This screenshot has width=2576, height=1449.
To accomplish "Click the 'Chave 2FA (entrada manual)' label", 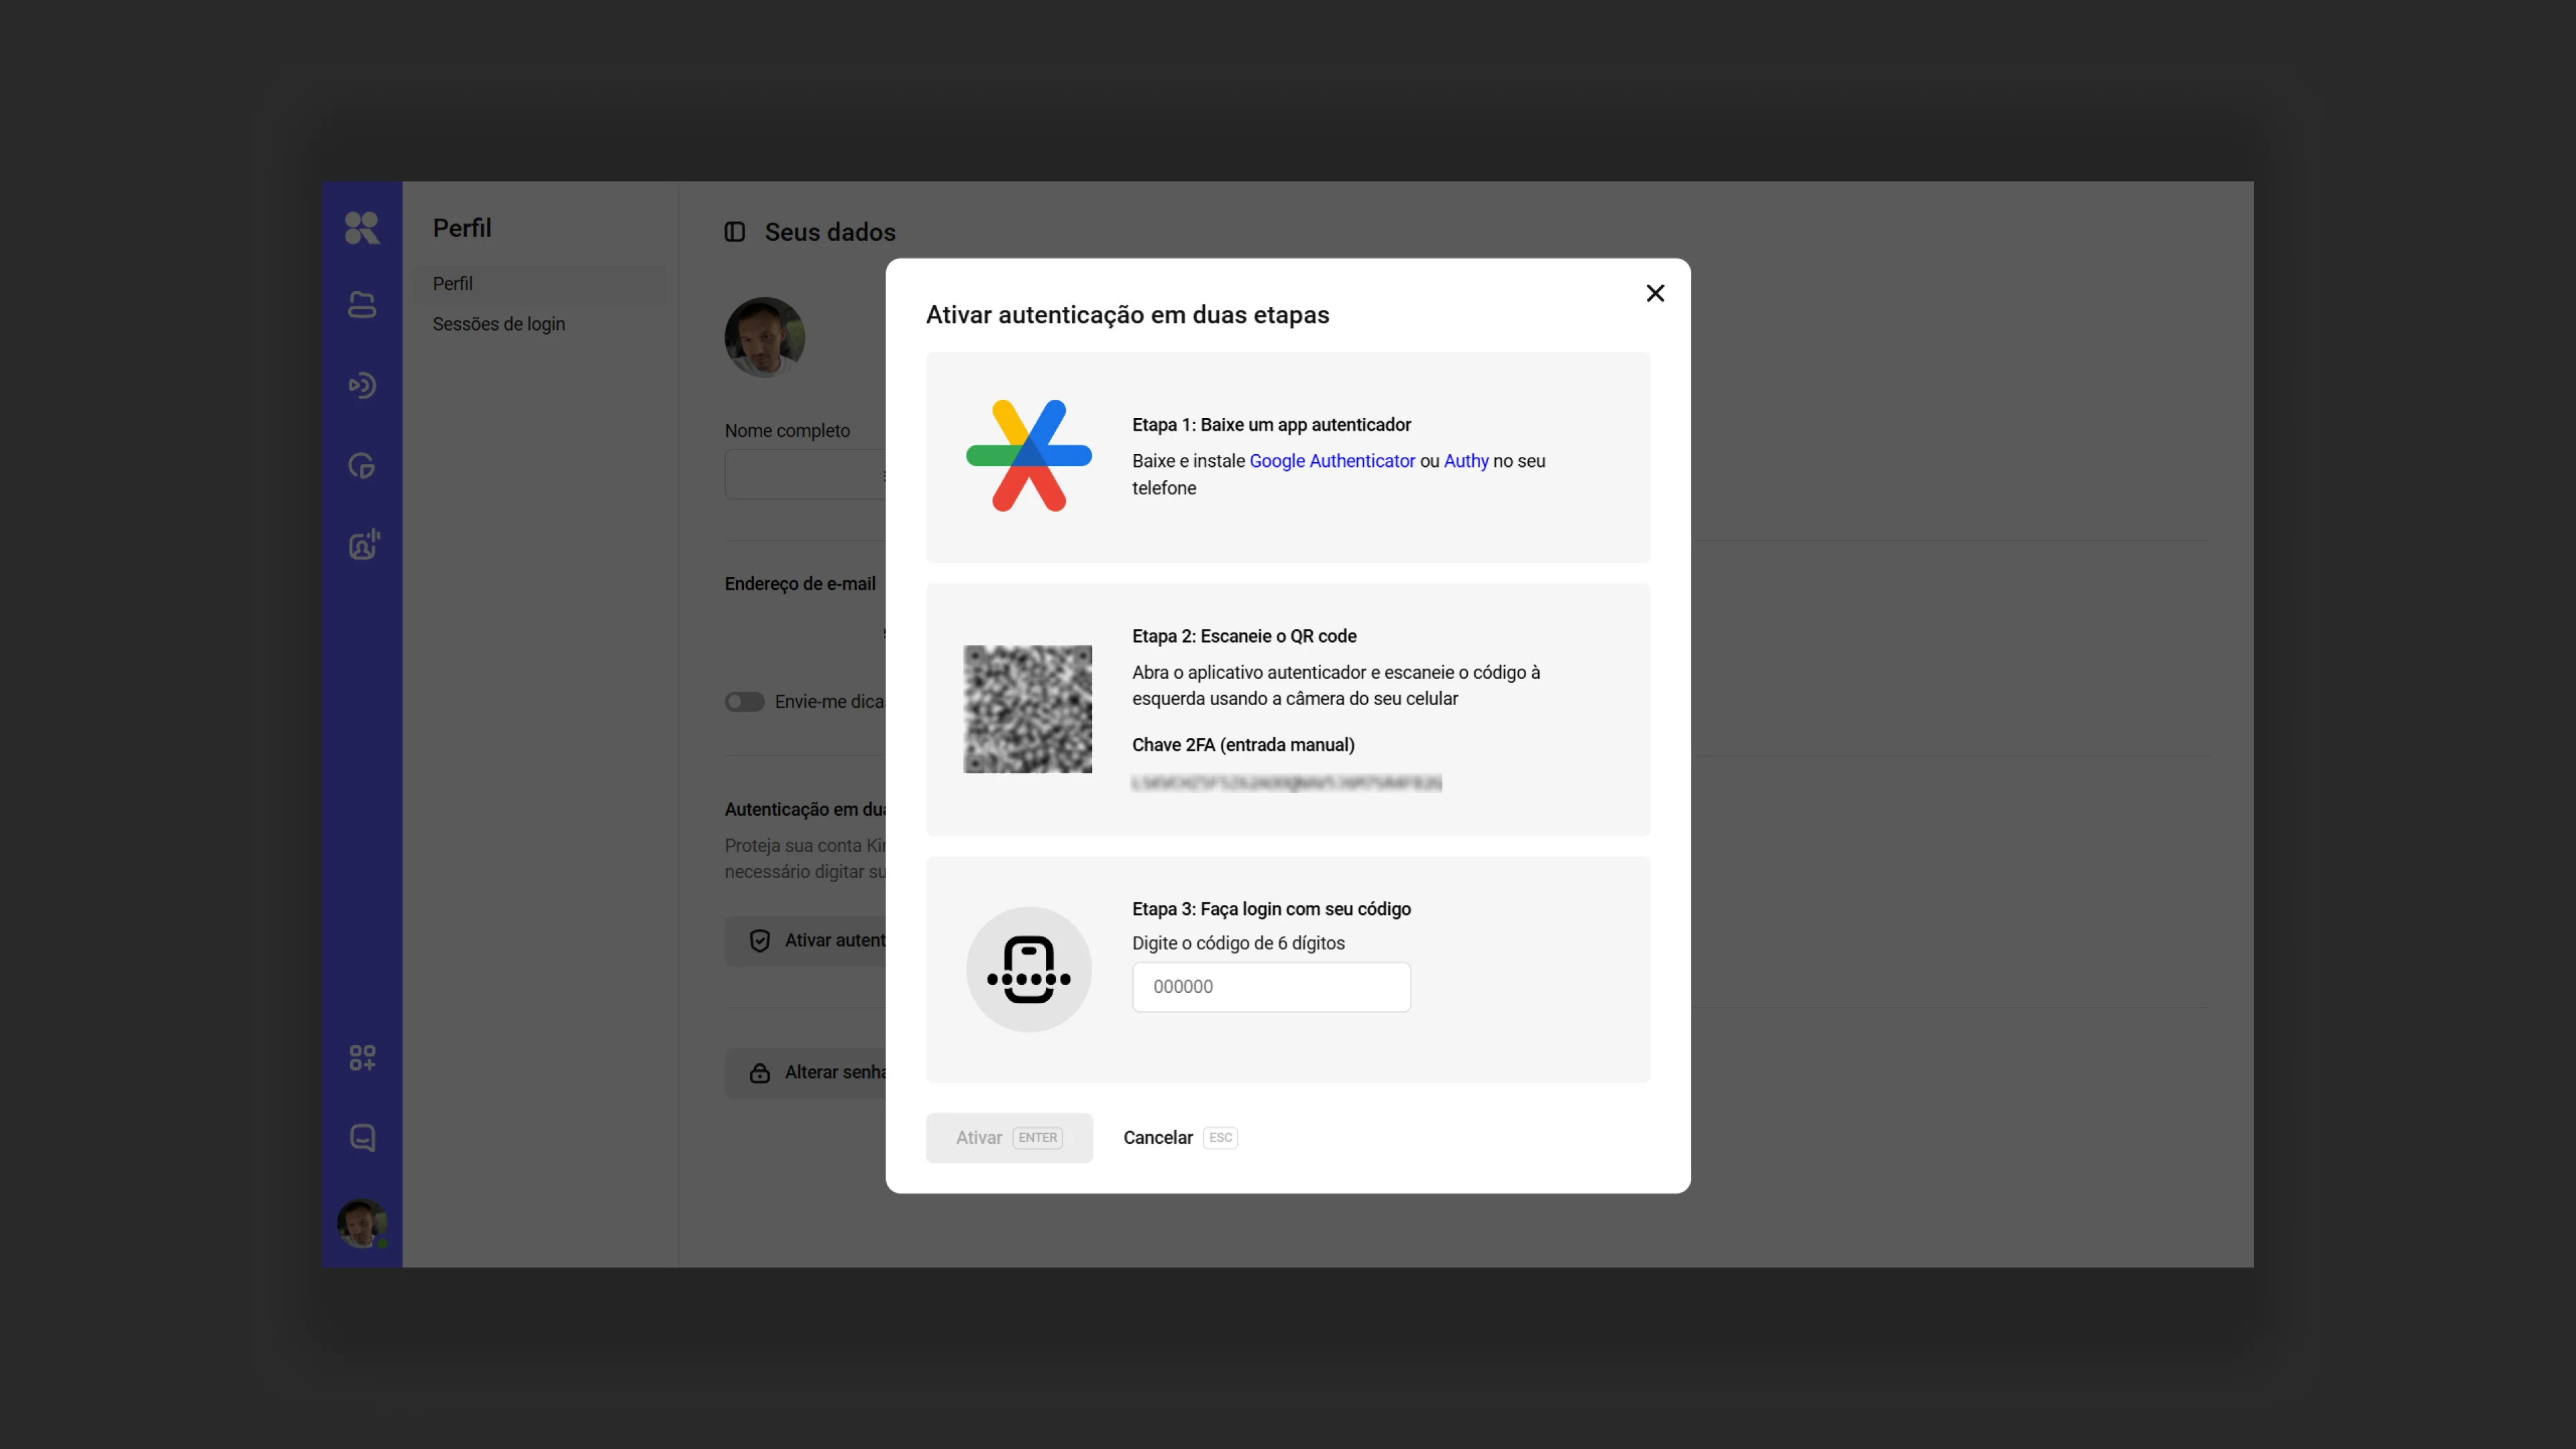I will [1243, 745].
